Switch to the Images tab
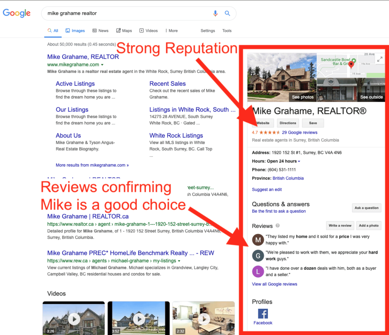 [x=75, y=31]
